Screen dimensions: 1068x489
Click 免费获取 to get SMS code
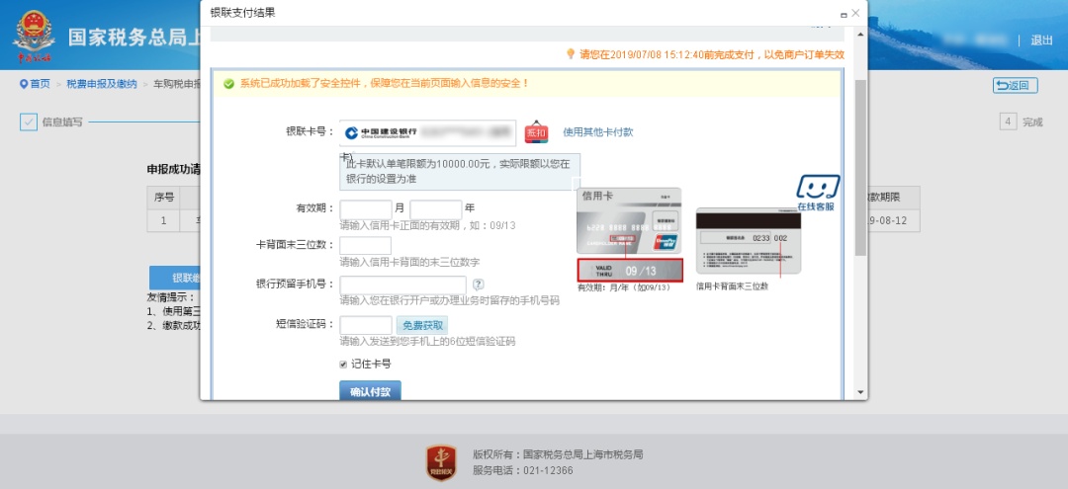pos(422,325)
